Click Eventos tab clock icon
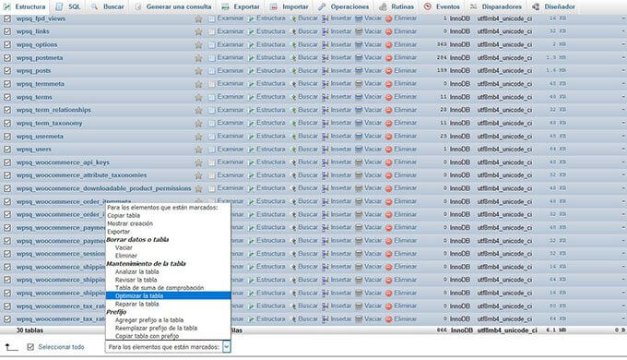Image resolution: width=627 pixels, height=360 pixels. pos(428,6)
